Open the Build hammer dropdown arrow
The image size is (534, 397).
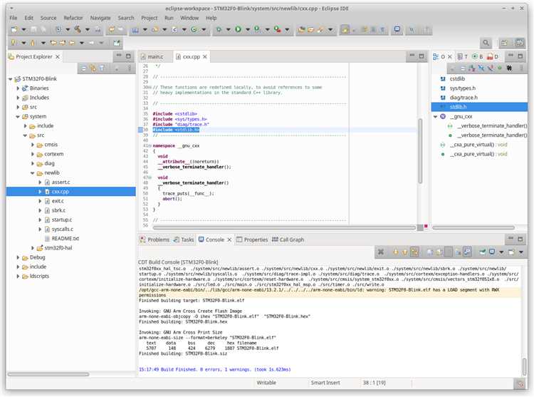pyautogui.click(x=87, y=30)
